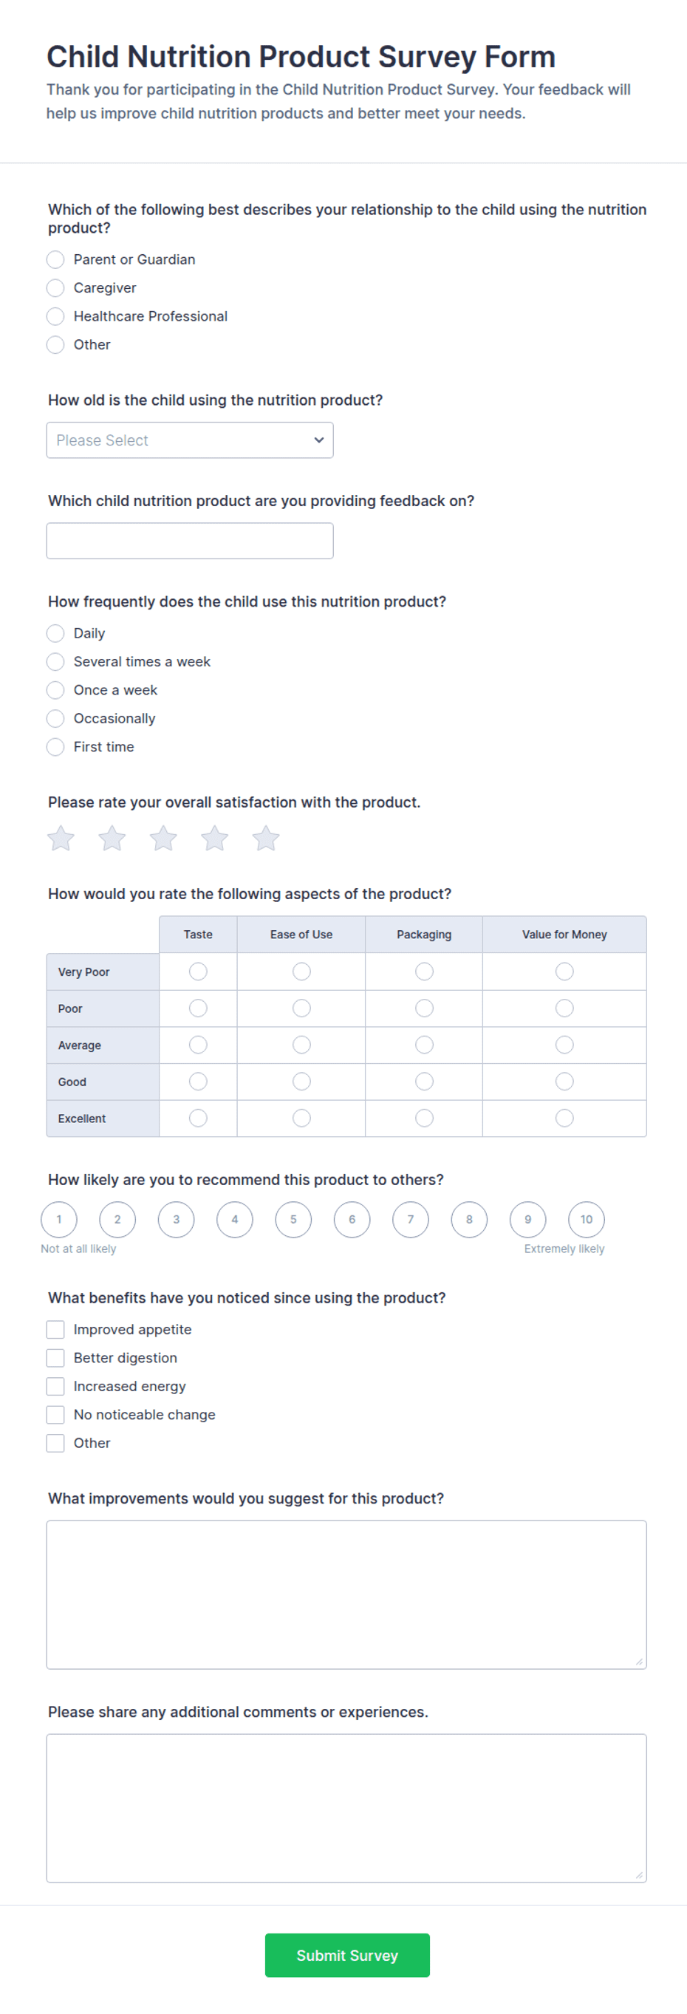The image size is (687, 2014).
Task: Click the fourth satisfaction star
Action: [214, 838]
